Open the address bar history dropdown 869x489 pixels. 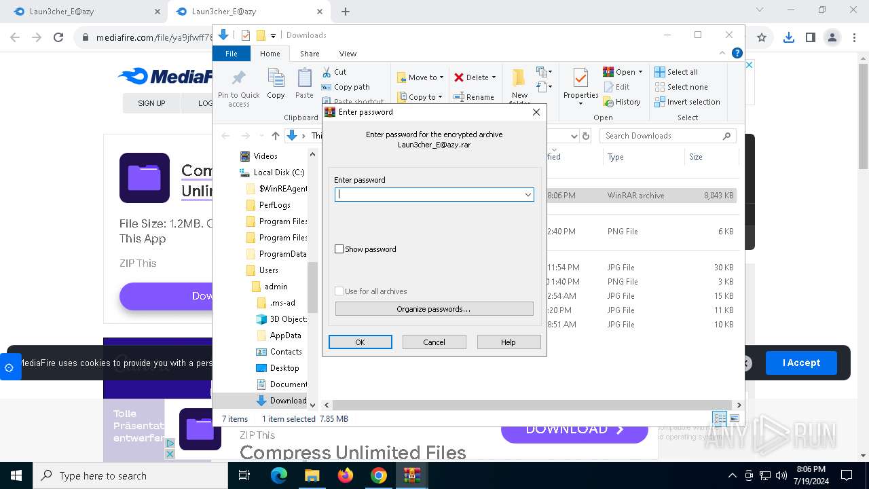point(574,136)
